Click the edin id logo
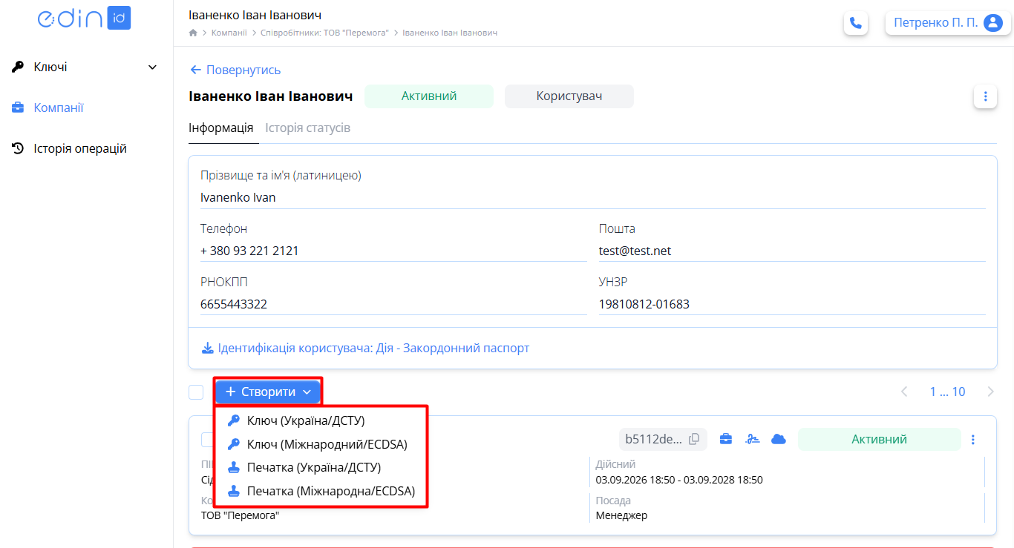This screenshot has width=1014, height=548. coord(84,19)
